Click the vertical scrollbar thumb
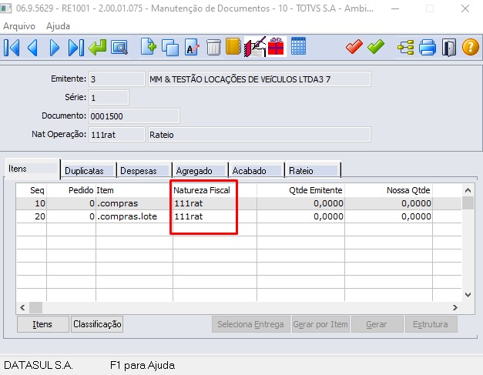The width and height of the screenshot is (483, 375). click(x=468, y=203)
